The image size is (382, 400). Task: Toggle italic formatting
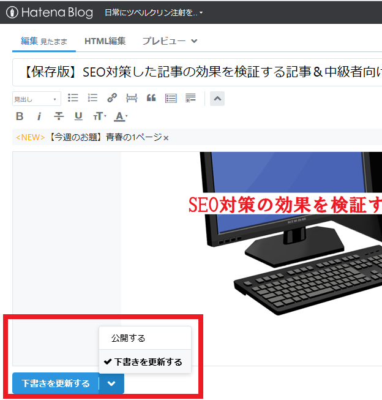click(39, 116)
